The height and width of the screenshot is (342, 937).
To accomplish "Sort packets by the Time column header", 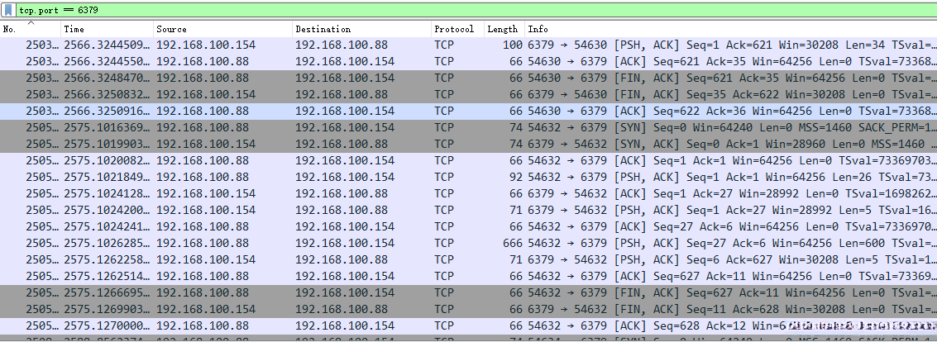I will 107,29.
